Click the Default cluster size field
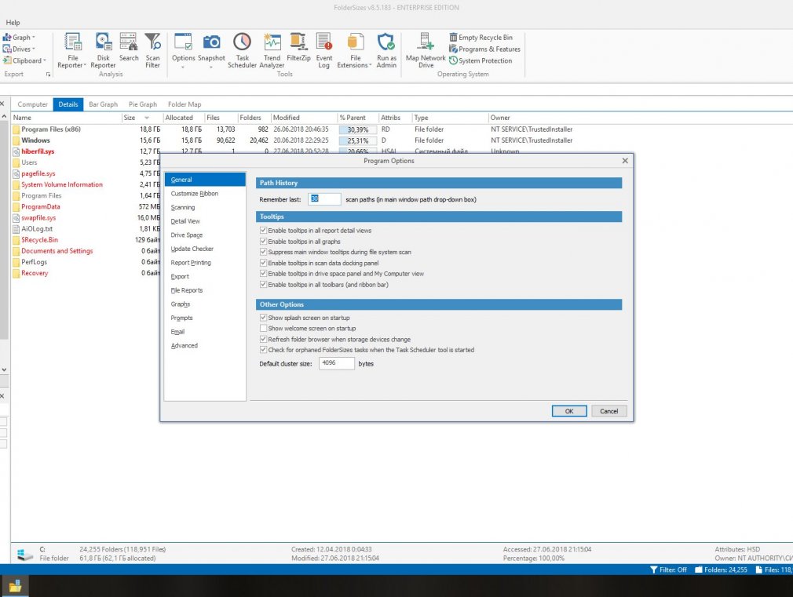 [336, 363]
